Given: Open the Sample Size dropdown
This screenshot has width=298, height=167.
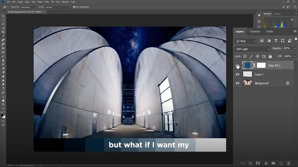Looking at the screenshot, I should (x=28, y=7).
